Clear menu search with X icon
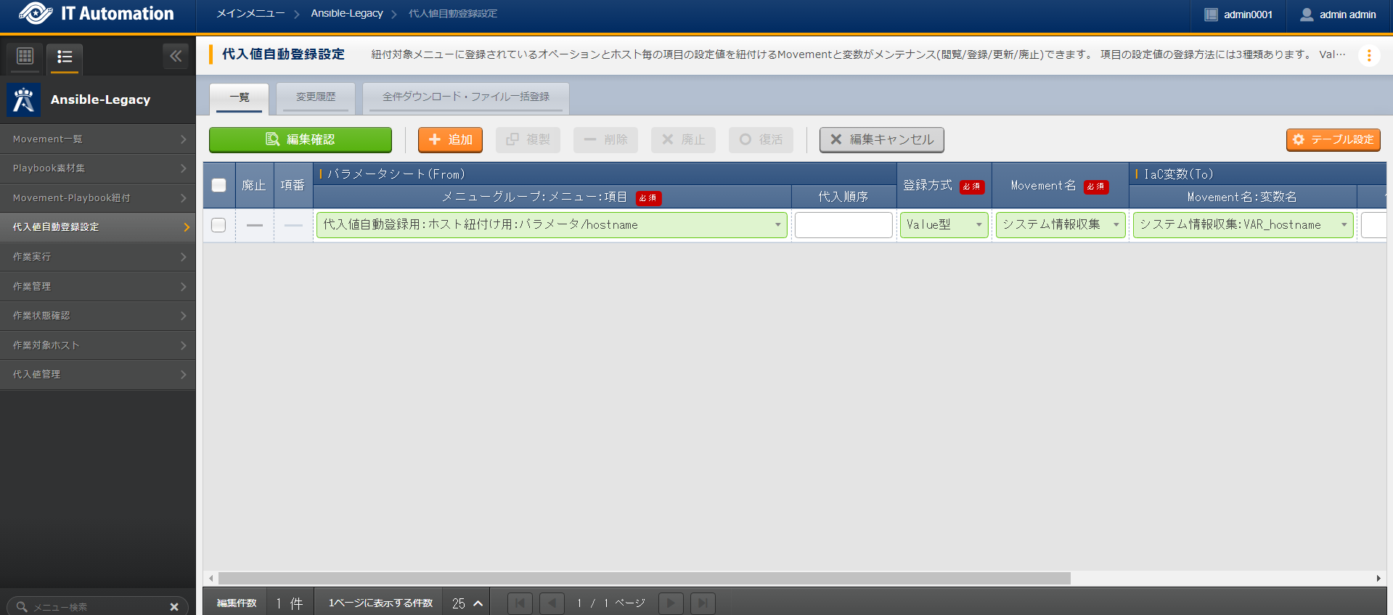Image resolution: width=1393 pixels, height=615 pixels. tap(174, 606)
